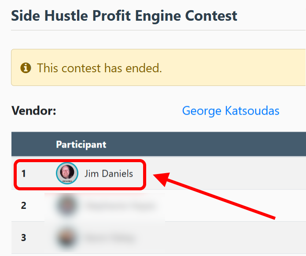The image size is (306, 256).
Task: Click the Side Hustle Profit Engine Contest heading
Action: click(124, 16)
